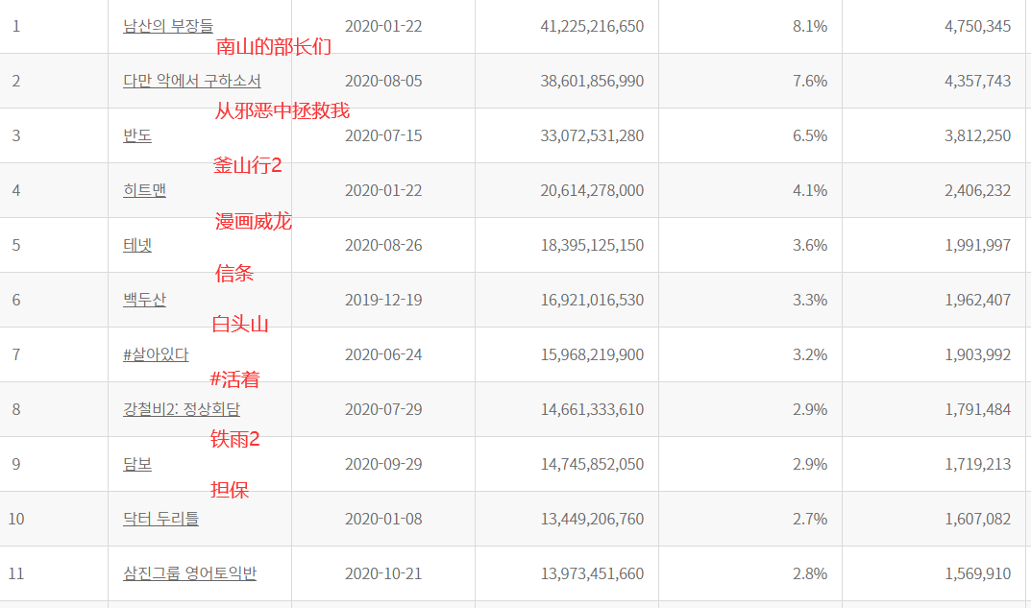
Task: Open the #살아있다 movie link
Action: click(x=156, y=355)
